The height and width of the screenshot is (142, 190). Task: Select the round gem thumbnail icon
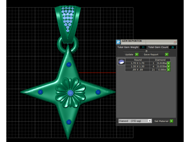tap(122, 62)
